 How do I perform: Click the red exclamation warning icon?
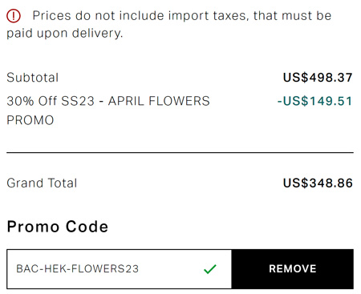[x=14, y=16]
